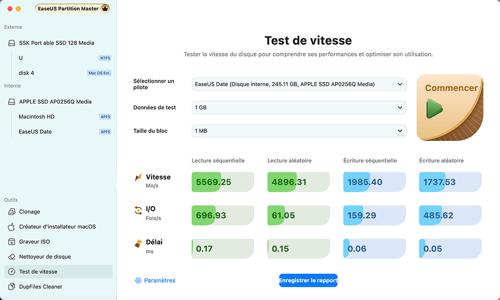Click the EaseUS Partition Master title badge

(x=72, y=8)
